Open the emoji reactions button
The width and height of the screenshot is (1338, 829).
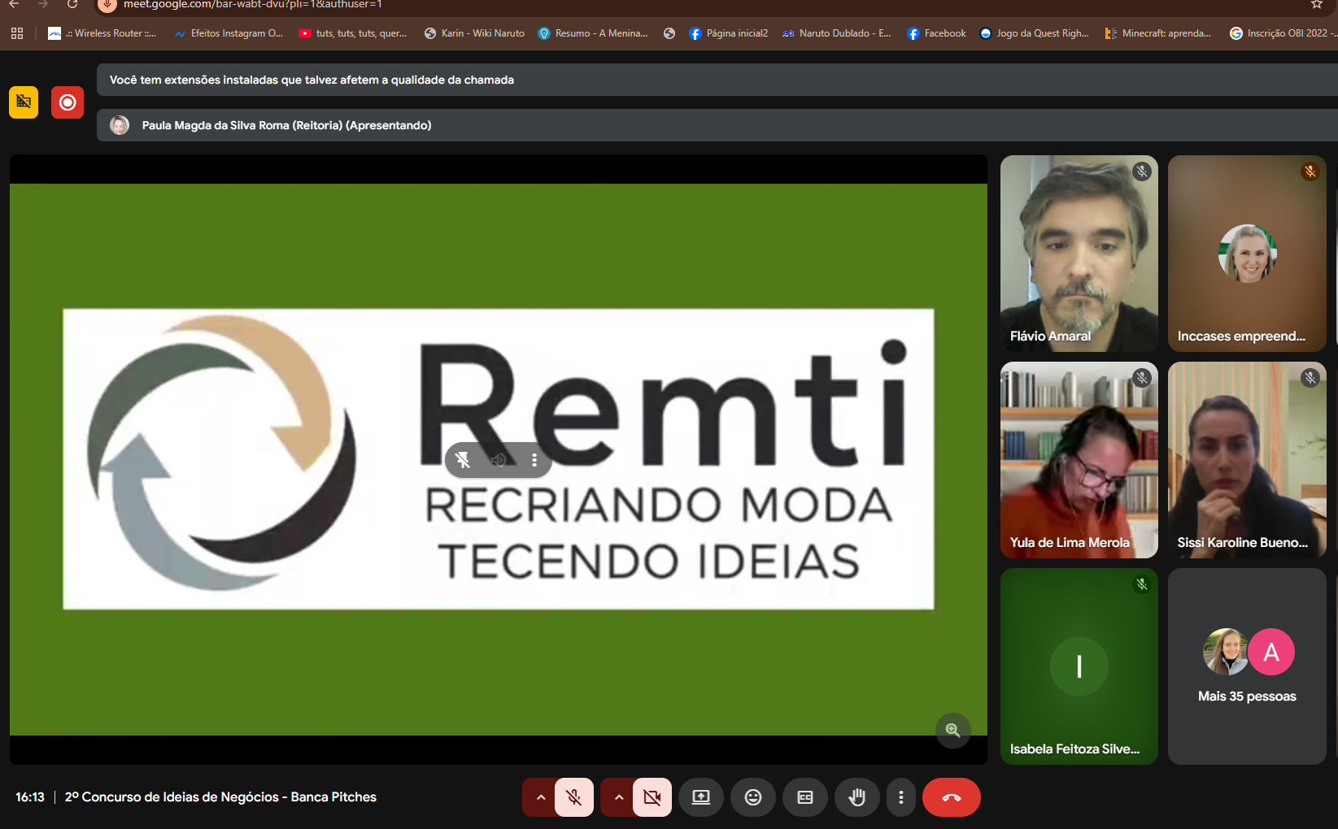point(753,797)
